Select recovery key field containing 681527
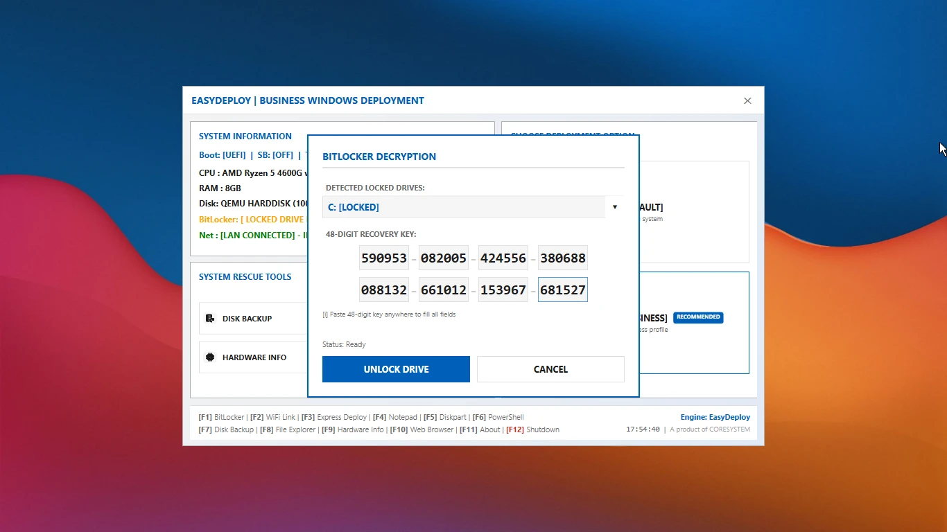The height and width of the screenshot is (532, 947). (x=563, y=290)
